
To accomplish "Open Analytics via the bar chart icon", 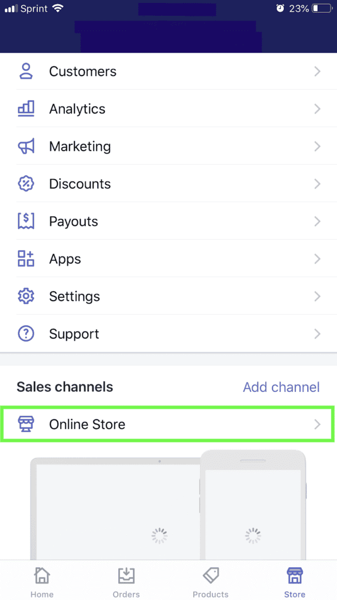I will click(x=26, y=108).
